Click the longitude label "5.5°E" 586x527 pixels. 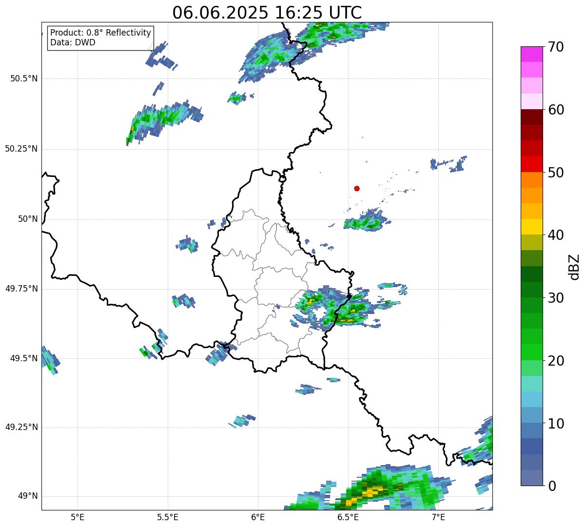pos(168,517)
